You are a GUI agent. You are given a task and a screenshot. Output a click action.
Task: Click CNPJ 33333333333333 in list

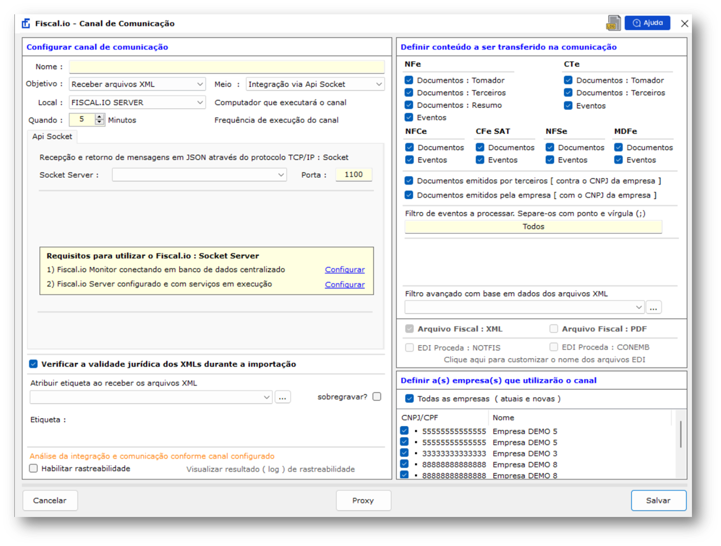pyautogui.click(x=454, y=454)
